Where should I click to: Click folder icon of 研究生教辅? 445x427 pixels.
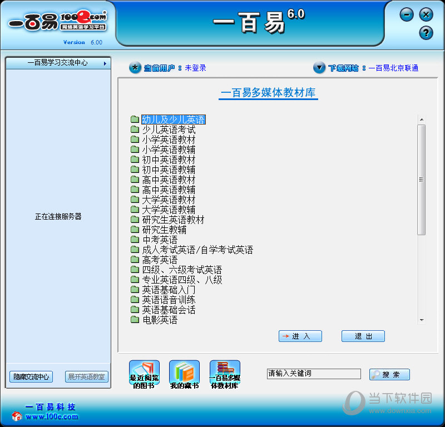pos(135,229)
